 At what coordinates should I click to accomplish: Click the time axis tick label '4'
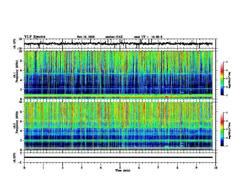click(x=101, y=168)
